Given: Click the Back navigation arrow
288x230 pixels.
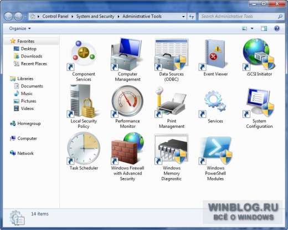Looking at the screenshot, I should (8, 17).
